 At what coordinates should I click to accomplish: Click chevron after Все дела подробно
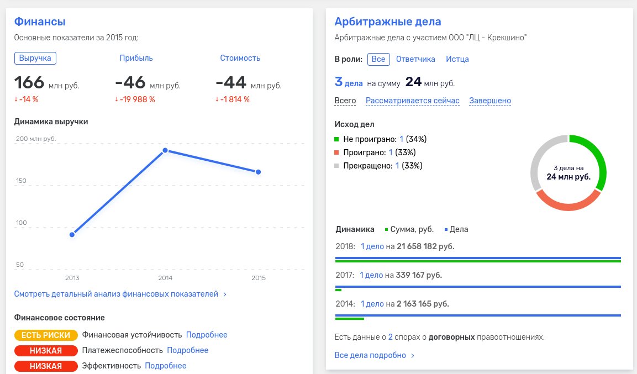coord(413,356)
